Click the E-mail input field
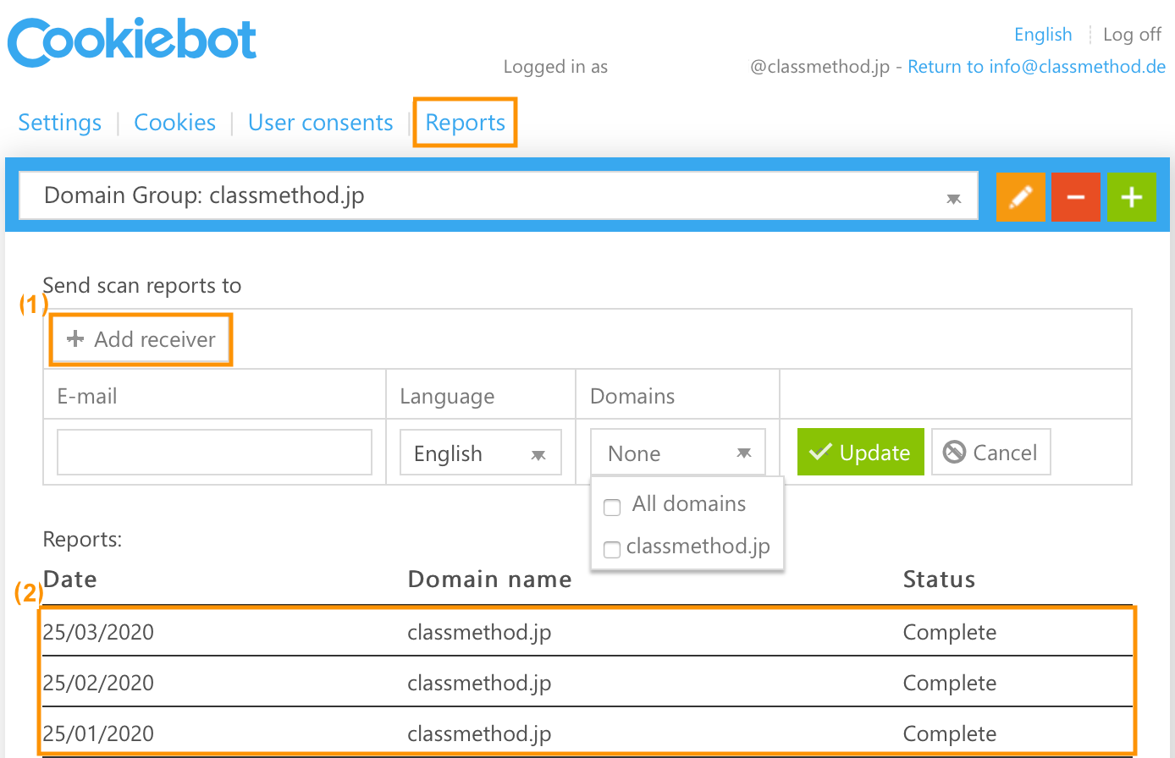This screenshot has width=1175, height=758. 214,452
